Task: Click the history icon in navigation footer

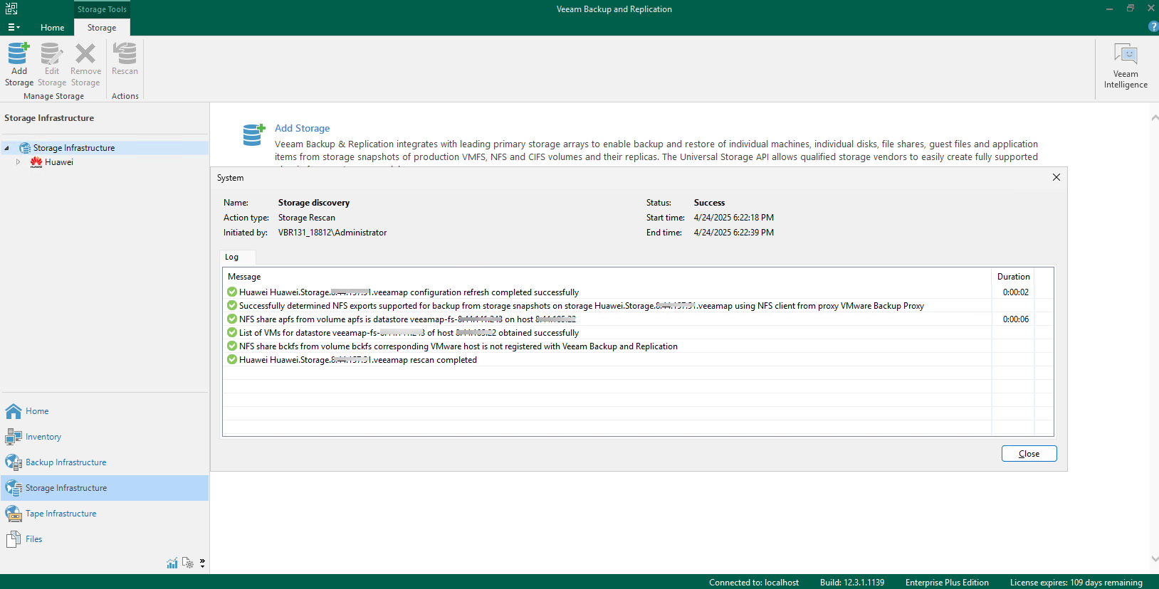Action: tap(188, 563)
